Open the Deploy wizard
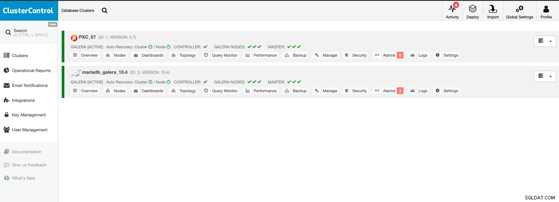559x202 pixels. [473, 11]
